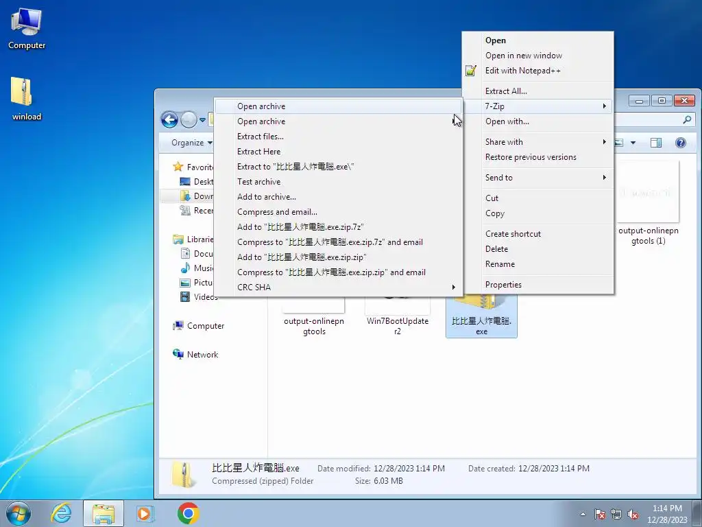This screenshot has height=527, width=702.
Task: Choose Add to .exe.zip.zip entry
Action: tap(338, 257)
